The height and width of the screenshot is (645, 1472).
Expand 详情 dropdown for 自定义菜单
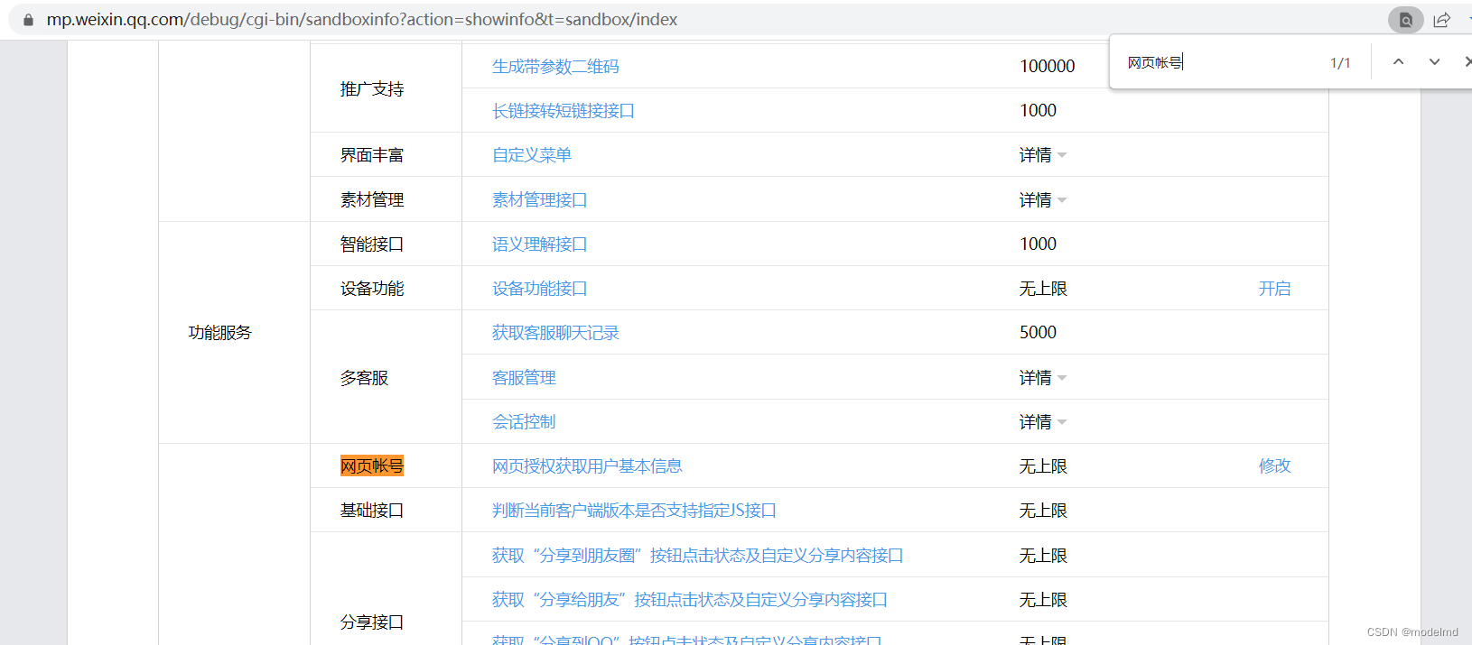point(1043,155)
